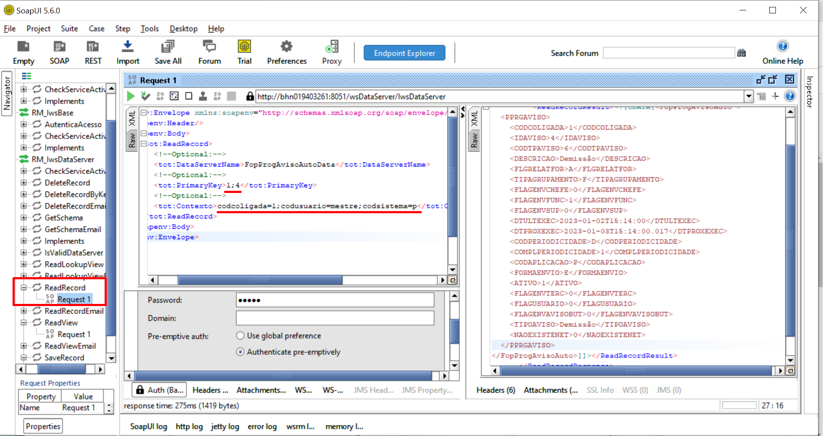Select Request 1 under ReadRecord
Screen dimensions: 823x436
point(74,299)
